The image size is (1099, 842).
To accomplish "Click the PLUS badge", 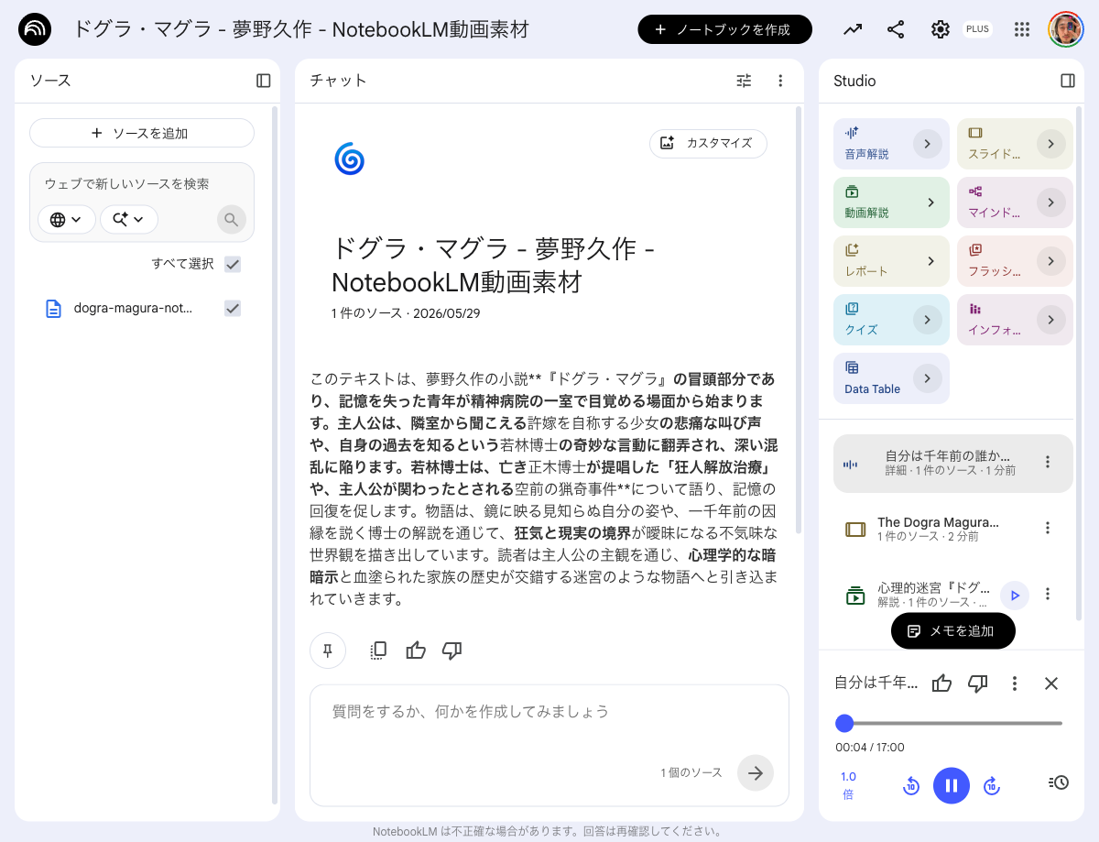I will tap(977, 29).
